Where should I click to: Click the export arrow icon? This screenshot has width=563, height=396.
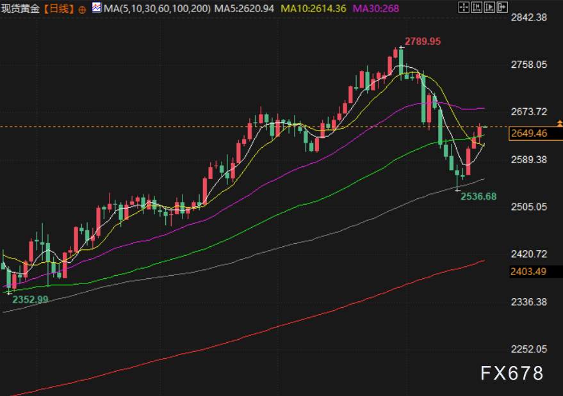pos(503,8)
